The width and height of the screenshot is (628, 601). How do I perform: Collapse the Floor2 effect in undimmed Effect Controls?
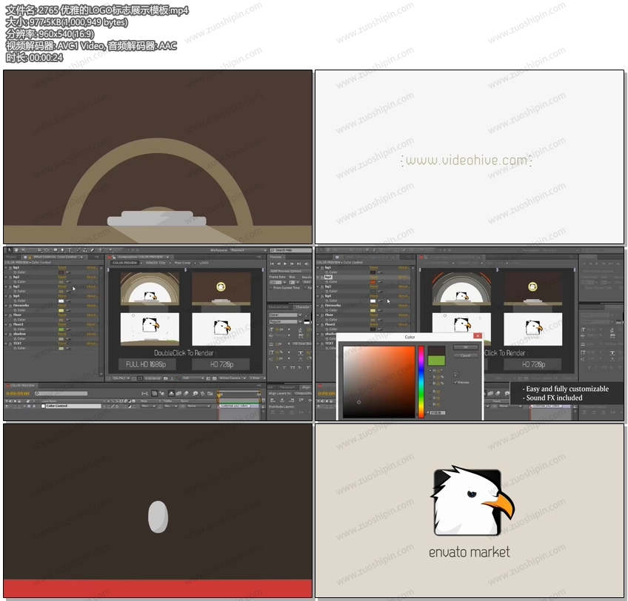tap(6, 325)
